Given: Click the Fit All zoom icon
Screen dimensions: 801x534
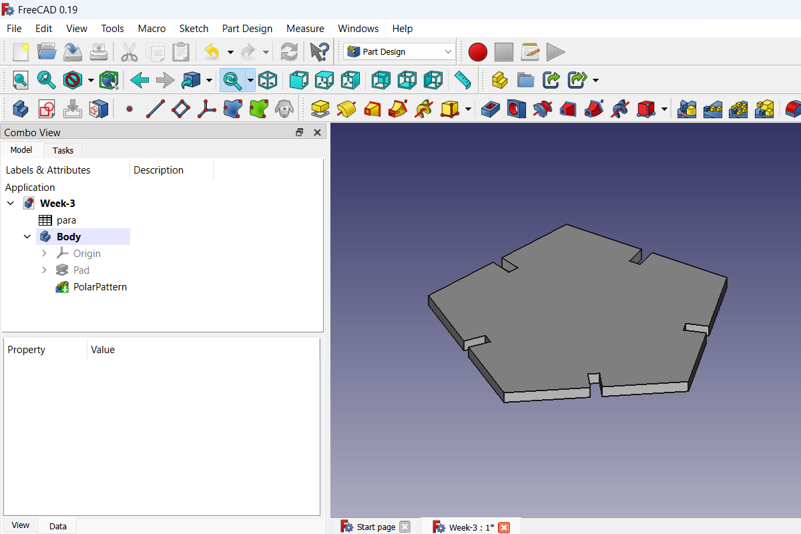Looking at the screenshot, I should click(21, 80).
